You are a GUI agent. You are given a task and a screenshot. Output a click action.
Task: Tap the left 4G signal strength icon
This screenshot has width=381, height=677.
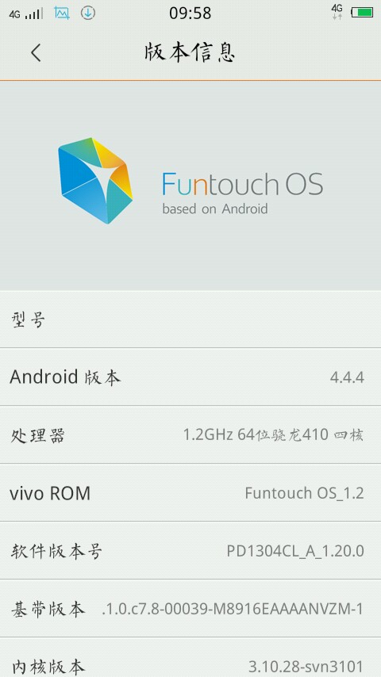pyautogui.click(x=26, y=13)
